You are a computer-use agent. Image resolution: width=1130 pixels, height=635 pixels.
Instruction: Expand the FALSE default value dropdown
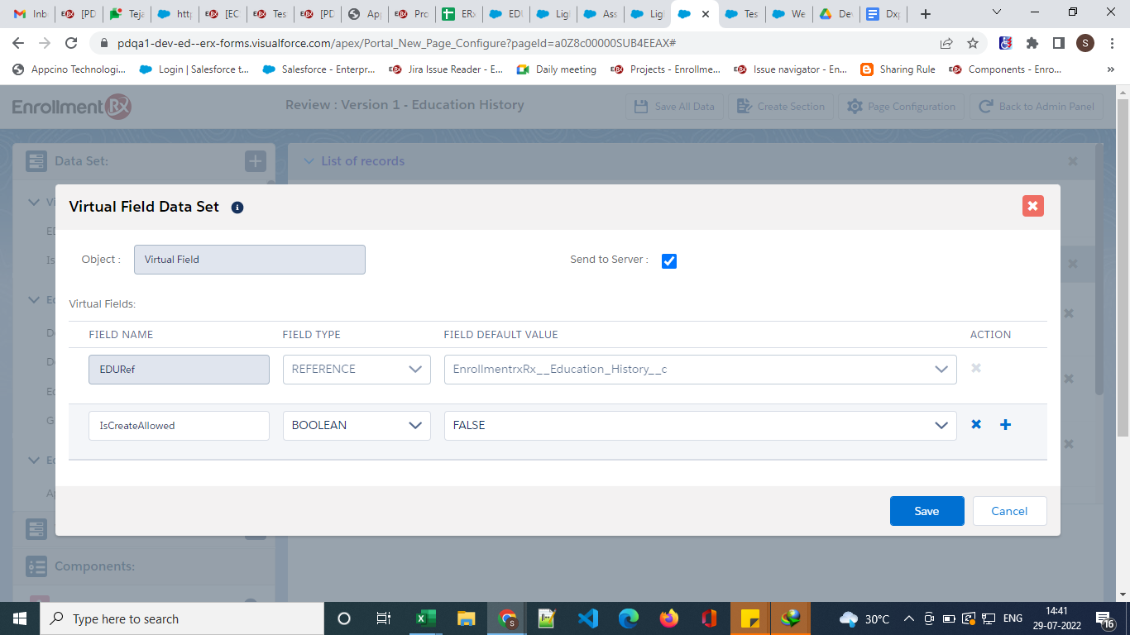700,426
